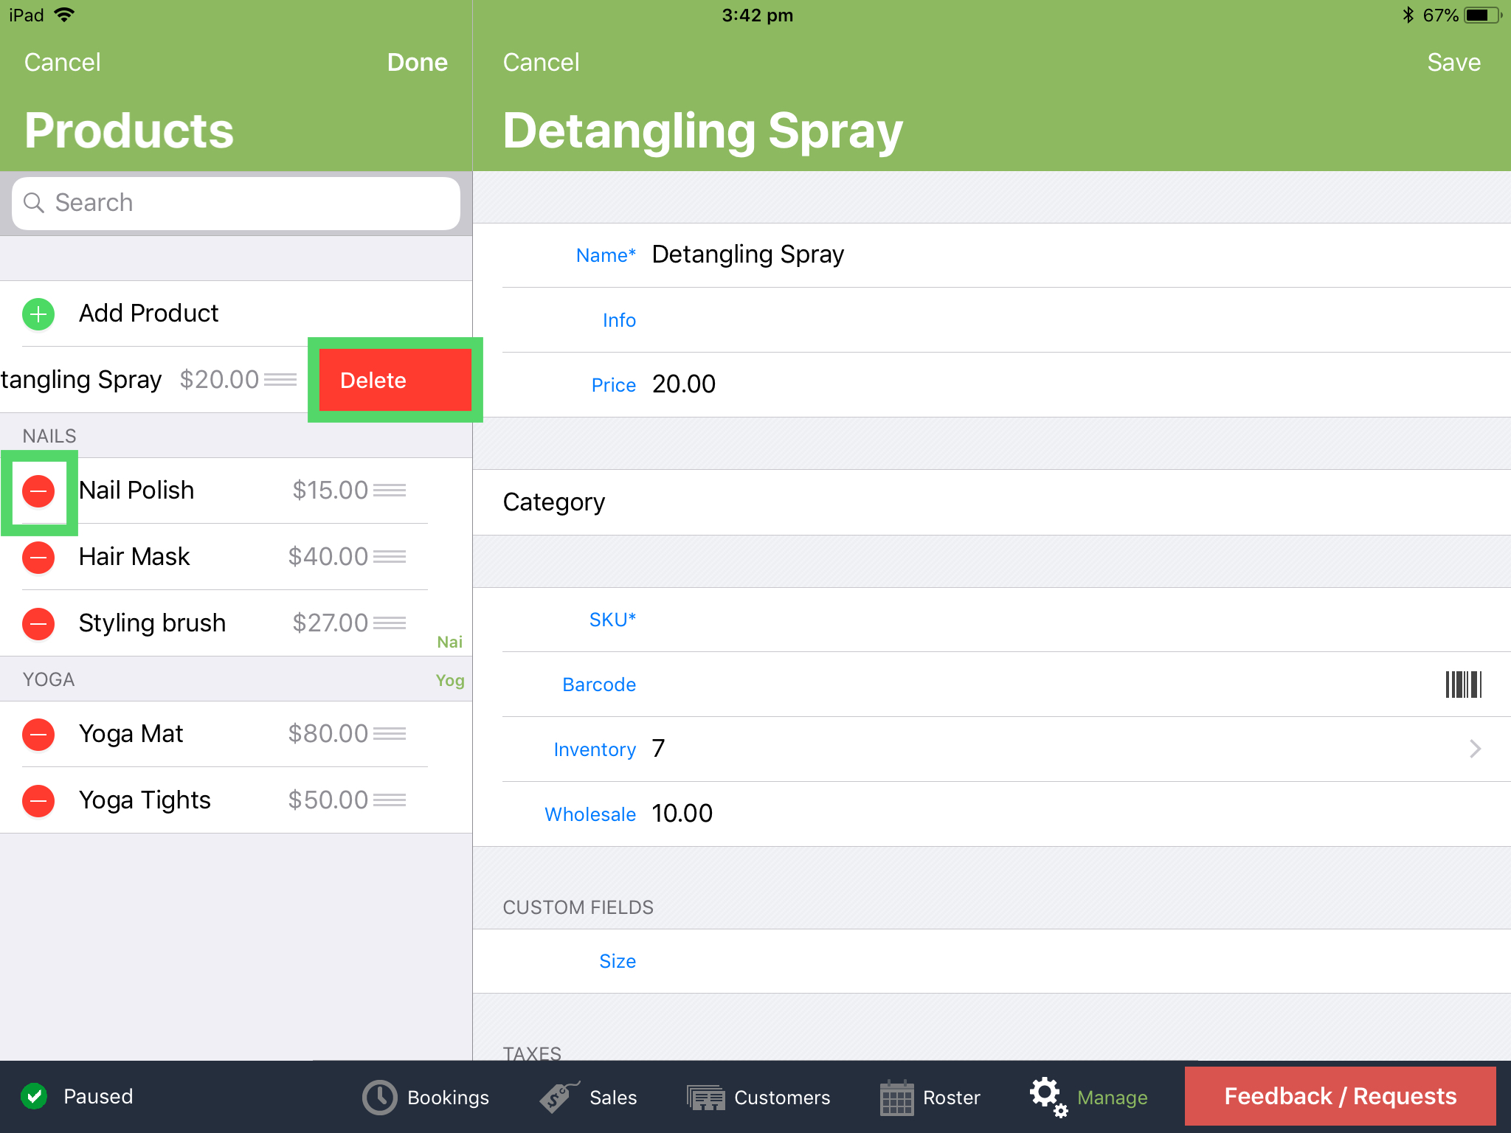Tap the Wi-Fi icon in status bar
Viewport: 1511px width, 1133px height.
coord(65,15)
